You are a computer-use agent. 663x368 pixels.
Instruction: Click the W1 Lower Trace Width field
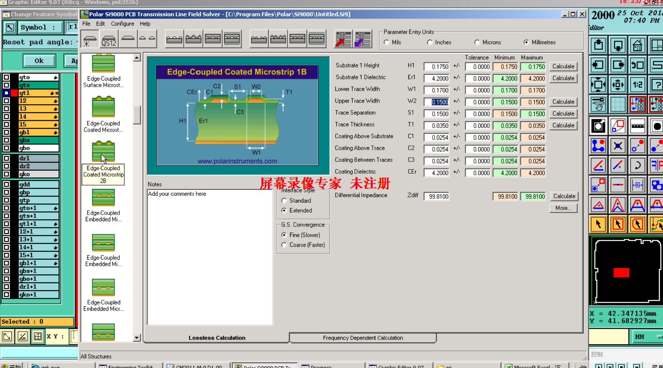436,90
